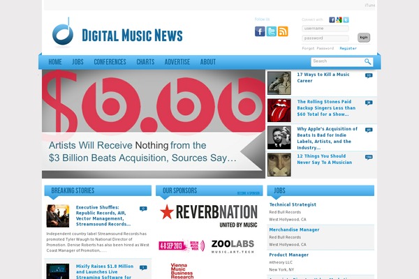419x279 pixels.
Task: Click the search magnifier icon
Action: [x=368, y=61]
